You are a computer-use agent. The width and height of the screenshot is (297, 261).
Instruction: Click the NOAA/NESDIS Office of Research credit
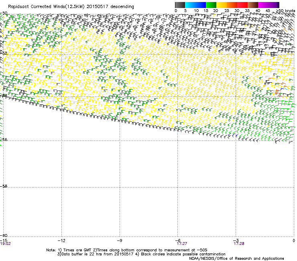(236, 259)
